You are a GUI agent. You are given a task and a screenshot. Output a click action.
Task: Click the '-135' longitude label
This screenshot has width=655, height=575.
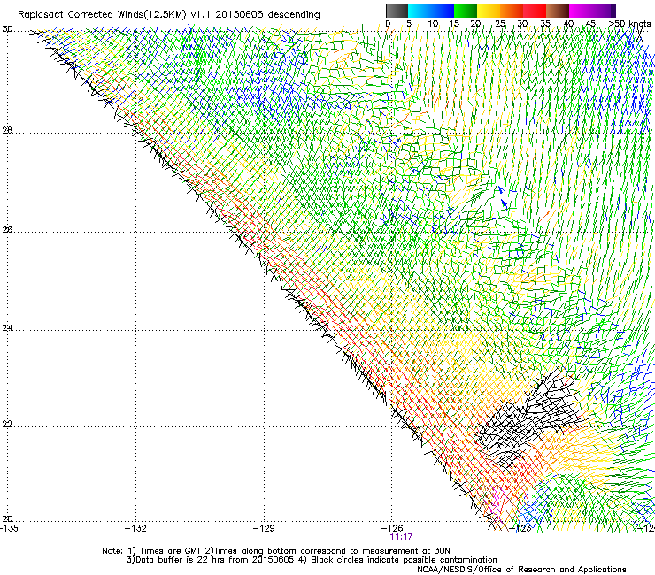click(9, 528)
